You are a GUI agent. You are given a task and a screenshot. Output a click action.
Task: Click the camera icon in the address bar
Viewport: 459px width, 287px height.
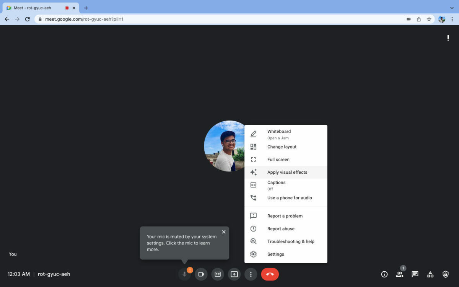click(x=408, y=19)
